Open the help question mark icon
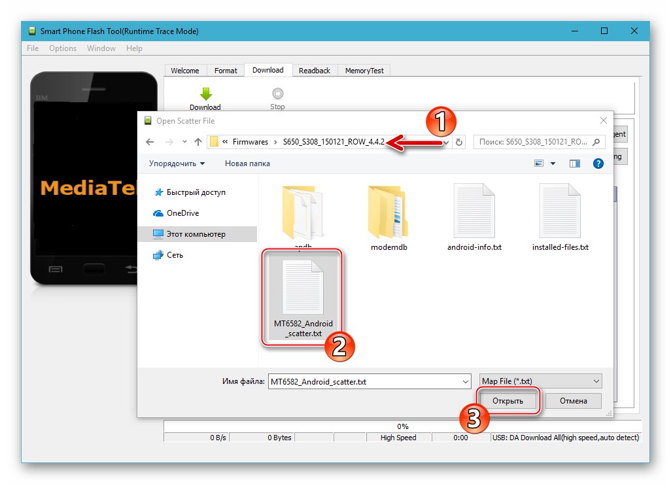This screenshot has height=484, width=671. coord(598,164)
